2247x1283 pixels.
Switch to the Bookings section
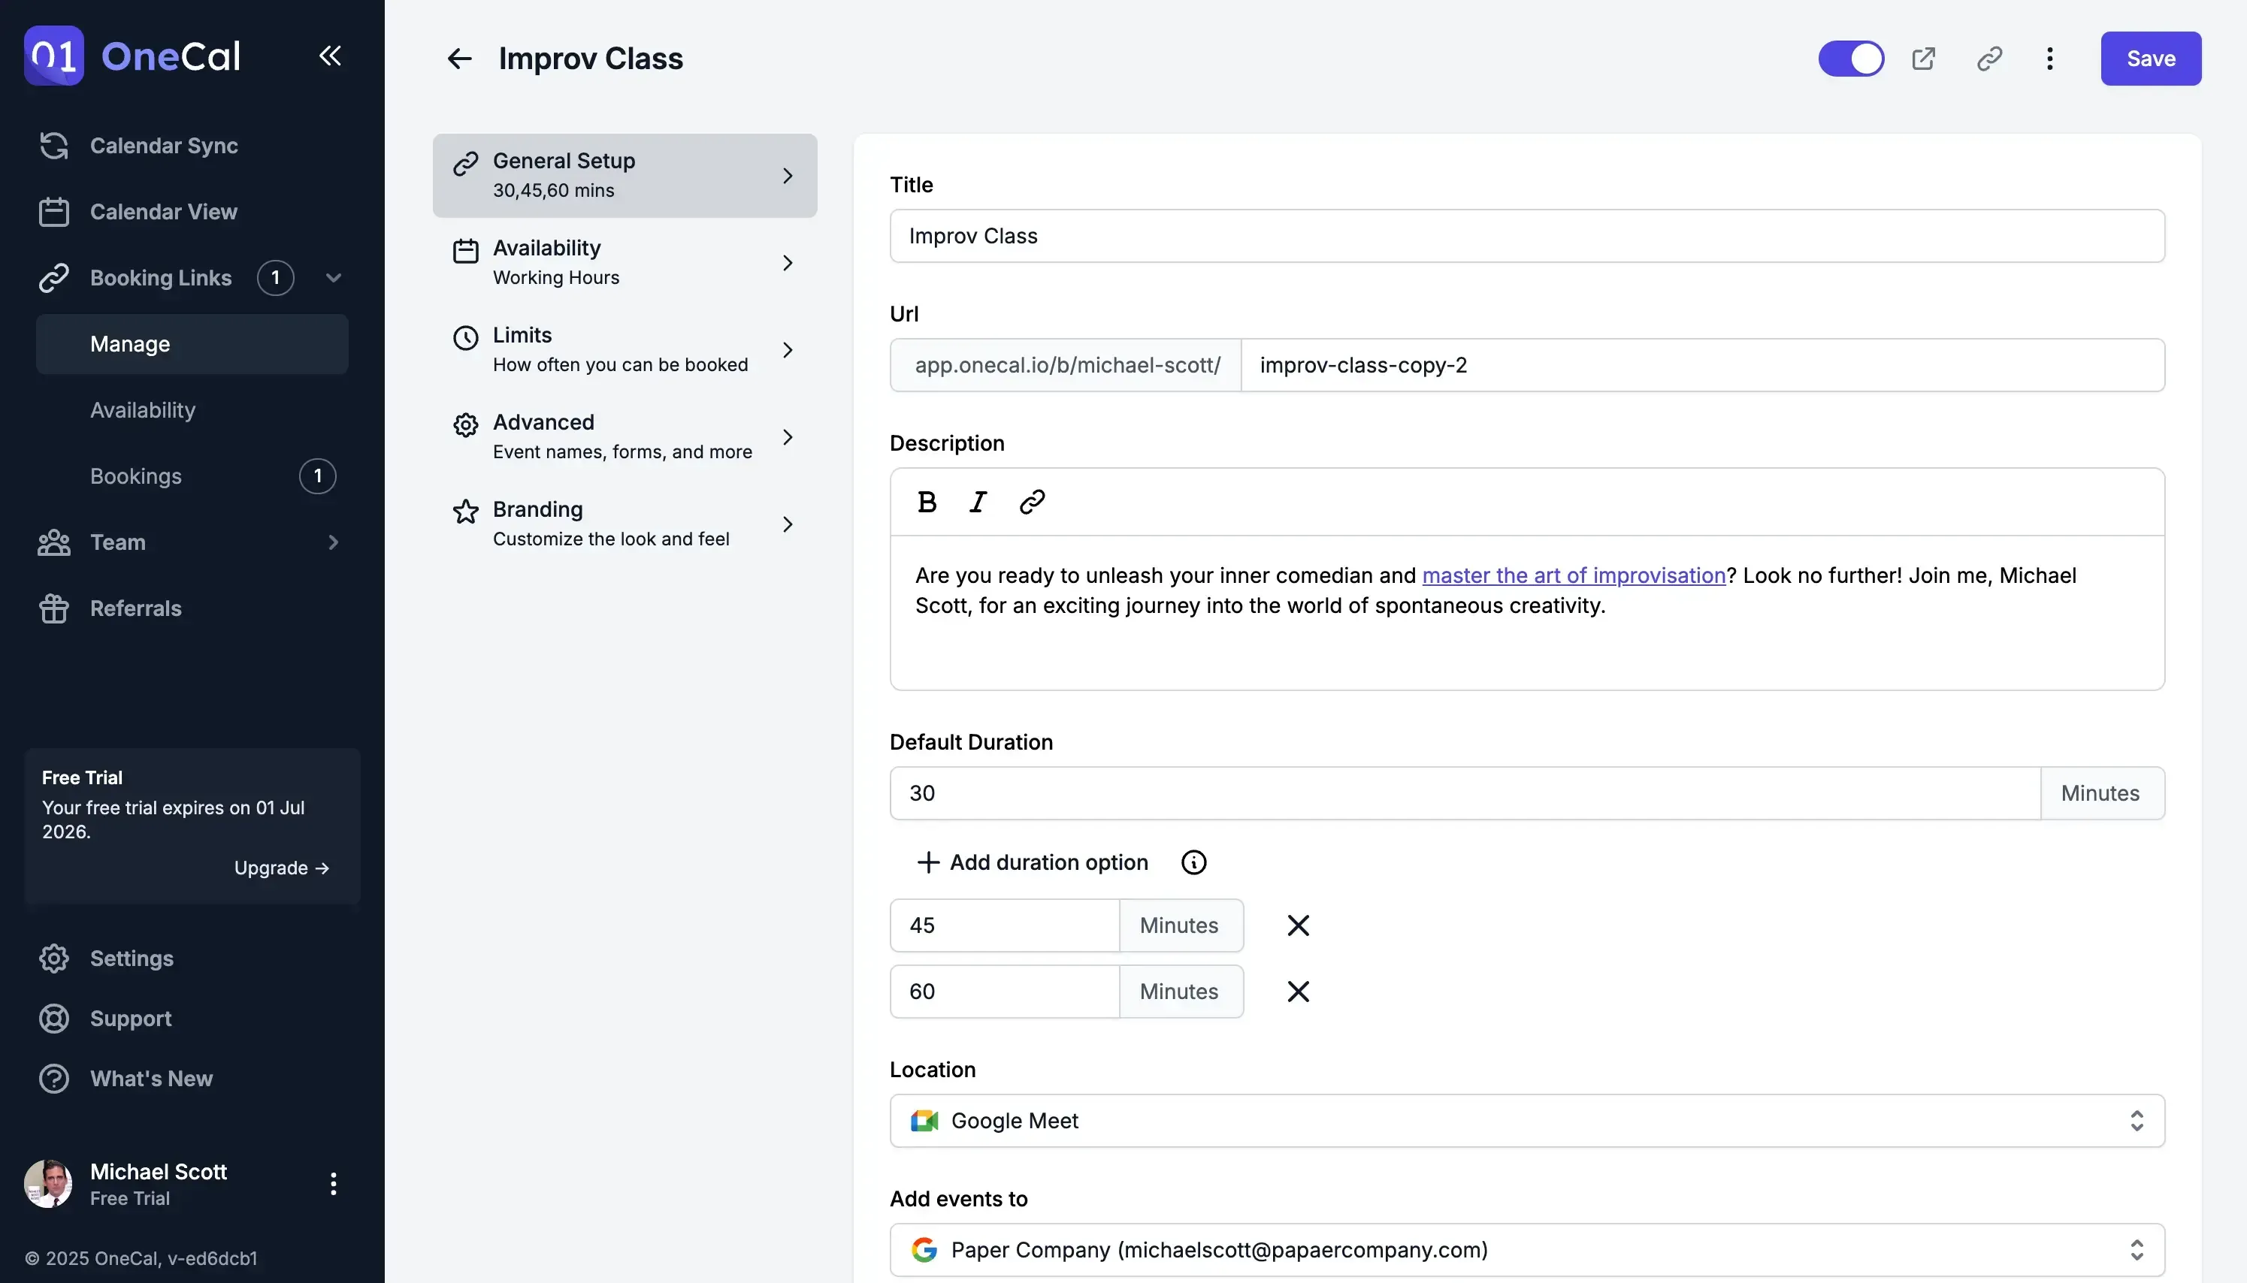[136, 475]
